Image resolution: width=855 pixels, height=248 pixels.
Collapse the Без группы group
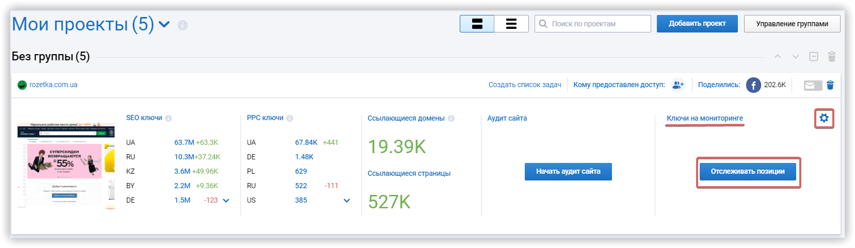(814, 57)
